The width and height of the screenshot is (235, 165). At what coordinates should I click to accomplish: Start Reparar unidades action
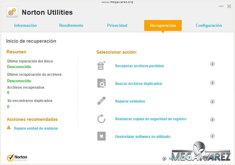130,101
